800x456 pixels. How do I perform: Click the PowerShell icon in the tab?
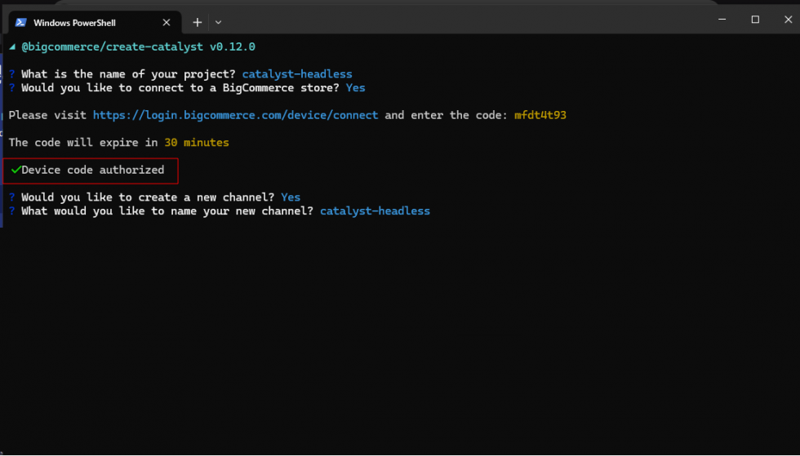click(21, 23)
